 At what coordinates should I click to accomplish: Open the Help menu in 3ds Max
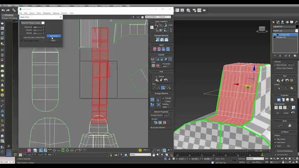[x=128, y=6]
